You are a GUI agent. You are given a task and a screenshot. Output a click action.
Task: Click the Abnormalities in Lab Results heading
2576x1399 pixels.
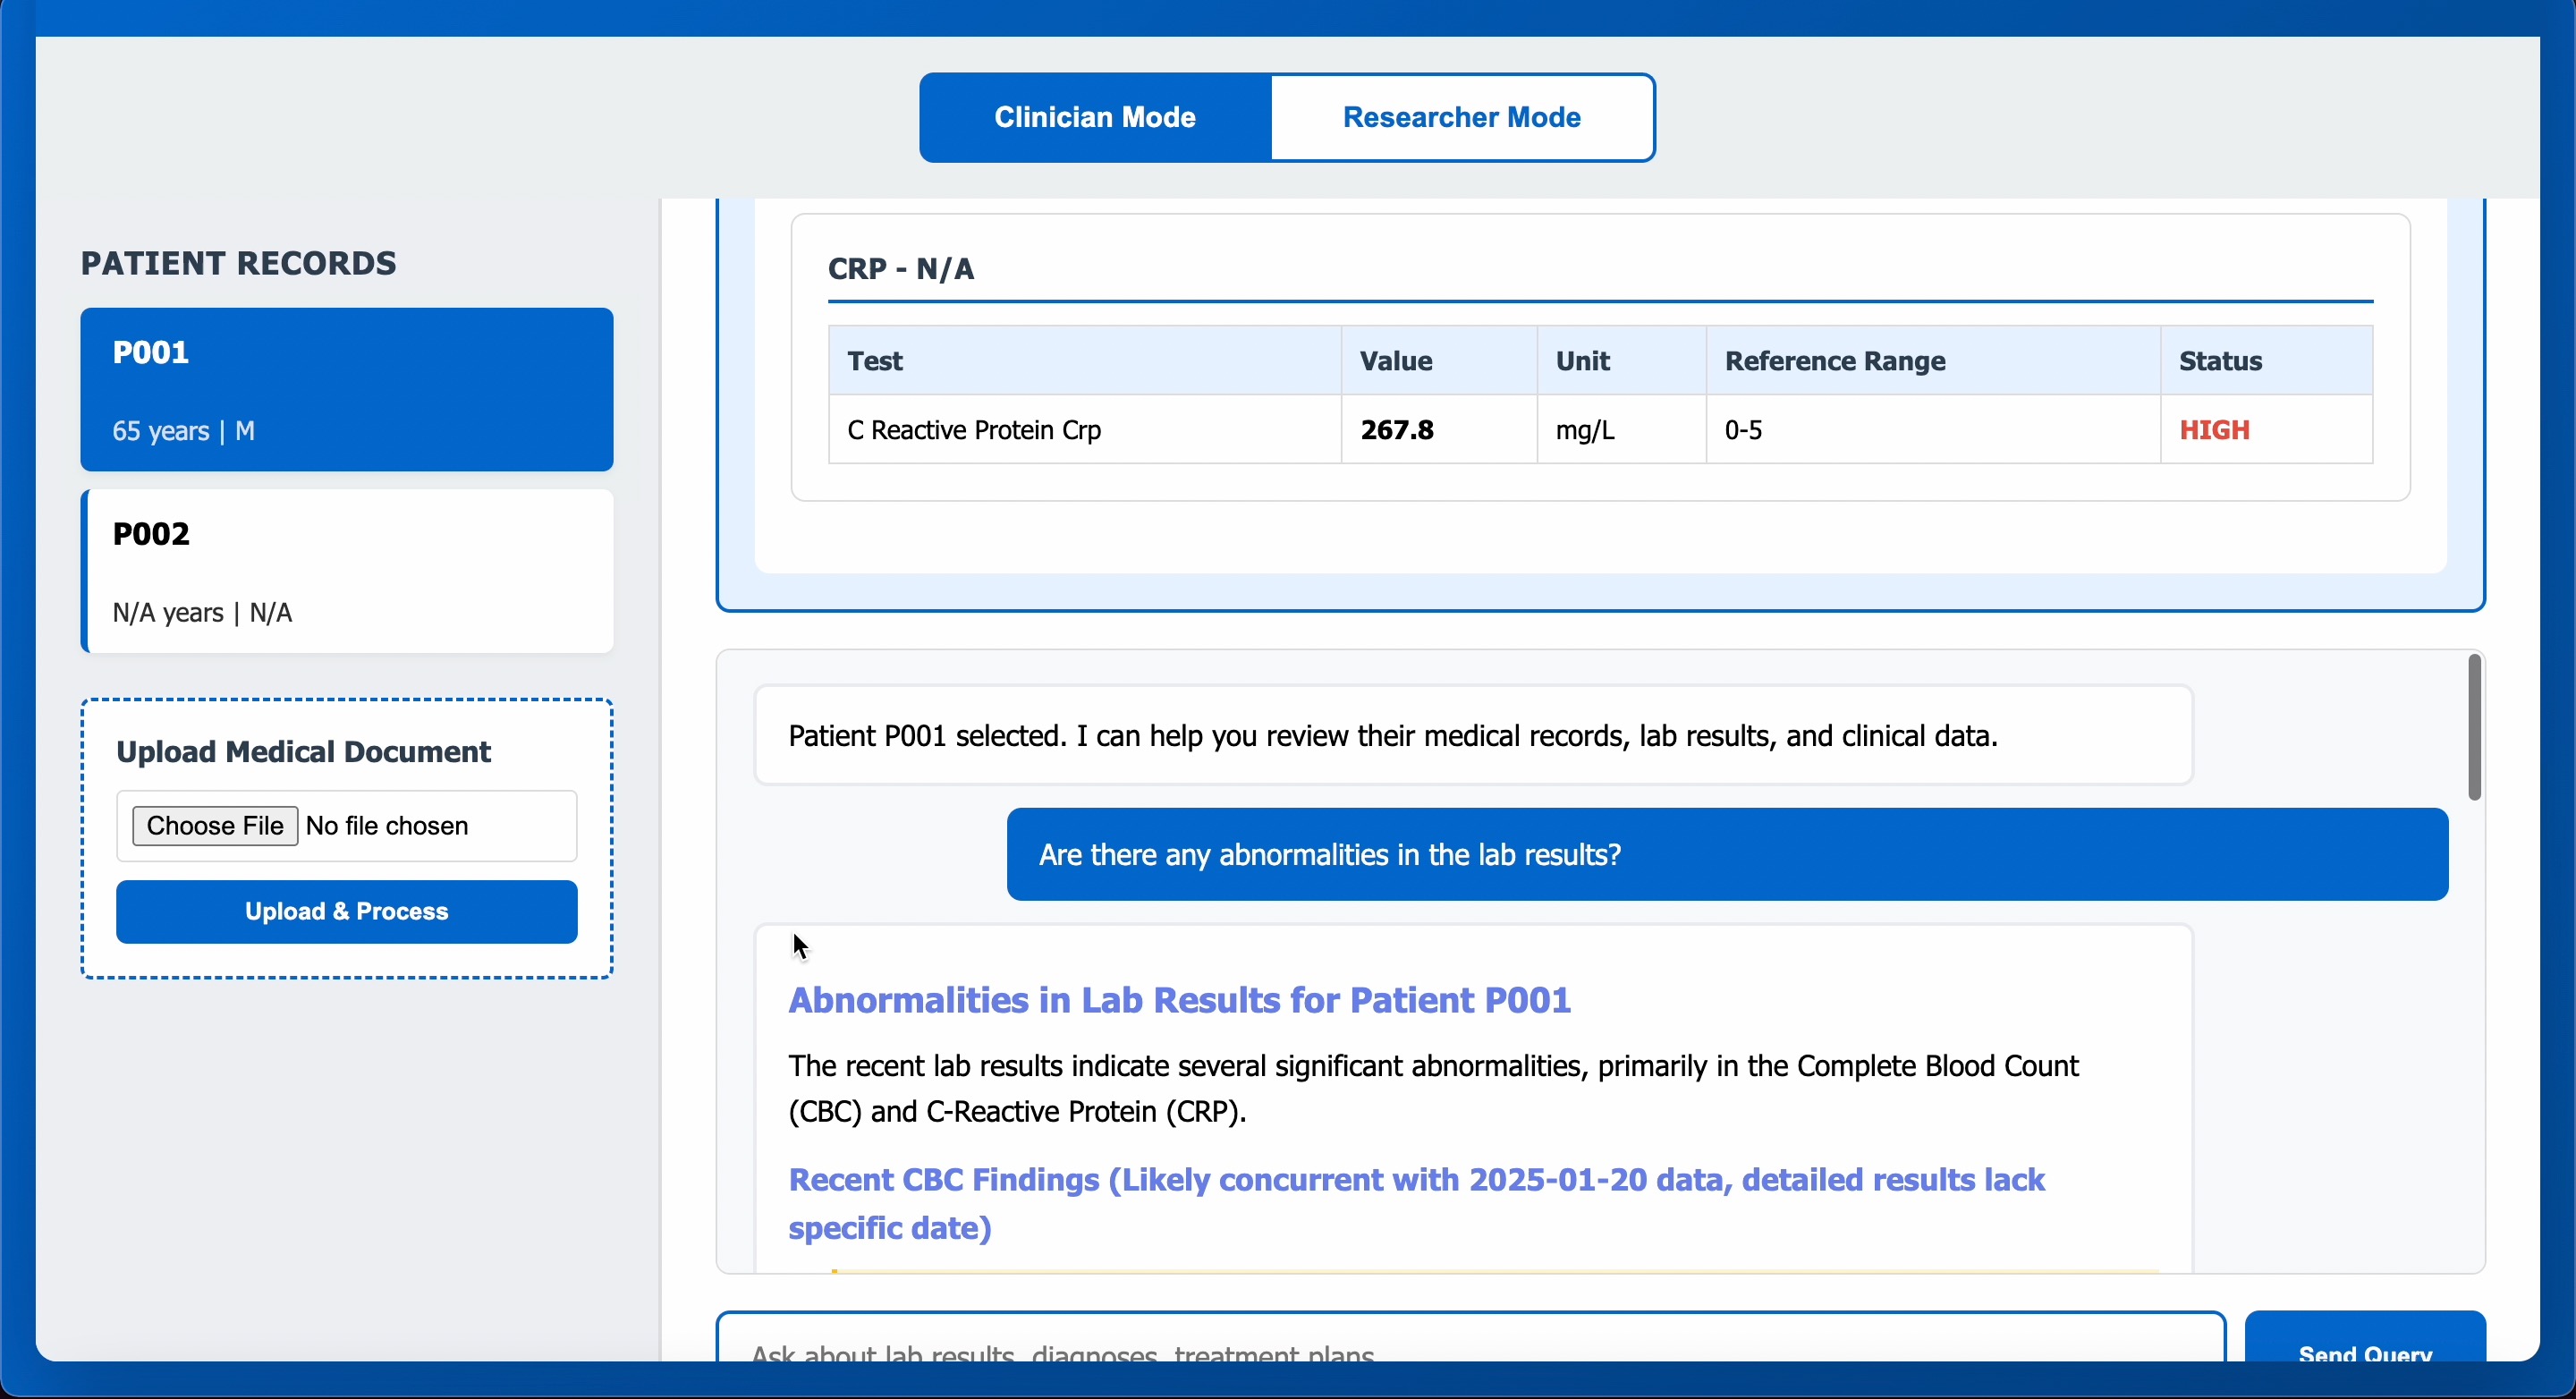click(x=1179, y=1000)
